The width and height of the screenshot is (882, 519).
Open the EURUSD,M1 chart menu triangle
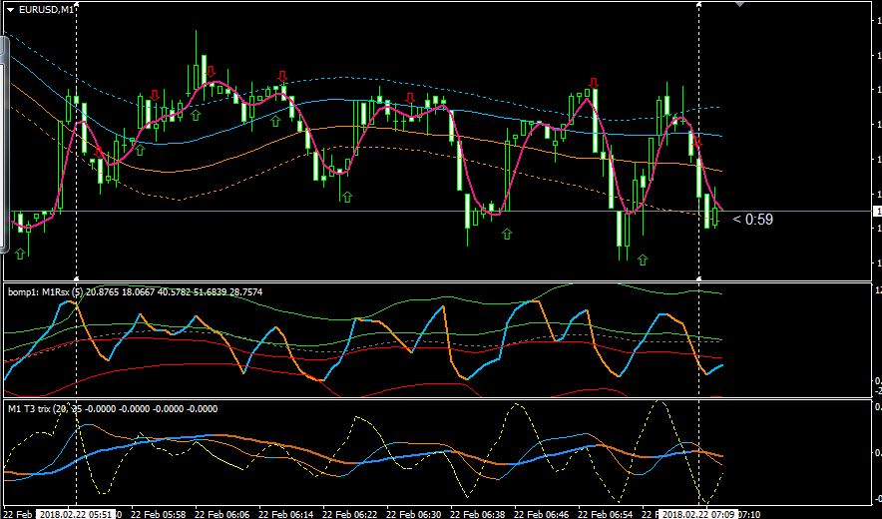[10, 10]
